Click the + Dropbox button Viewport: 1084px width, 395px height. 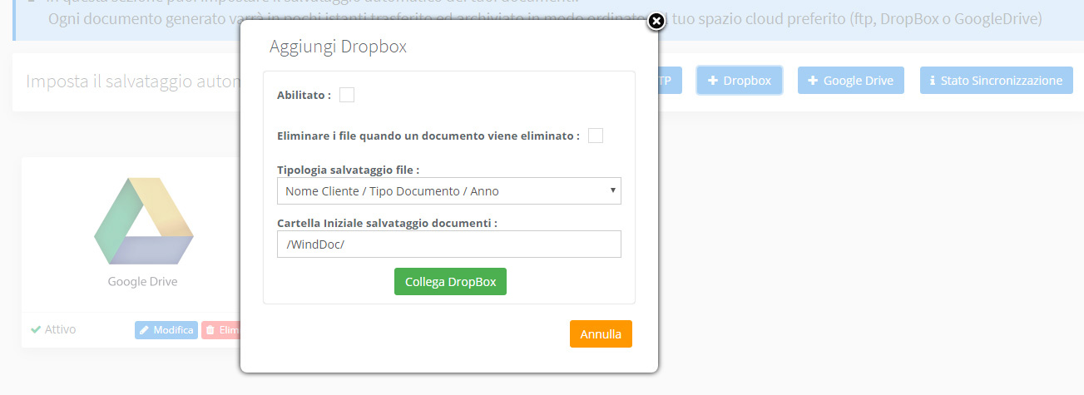pos(739,81)
